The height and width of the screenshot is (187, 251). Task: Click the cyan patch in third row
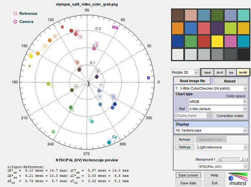[243, 41]
